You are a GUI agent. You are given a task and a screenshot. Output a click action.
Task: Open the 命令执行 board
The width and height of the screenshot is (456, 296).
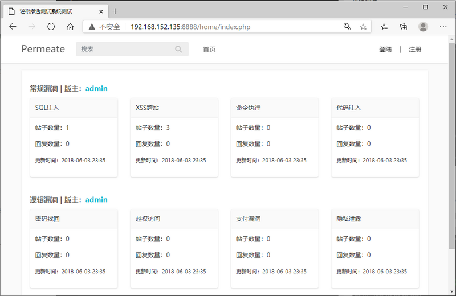coord(248,108)
